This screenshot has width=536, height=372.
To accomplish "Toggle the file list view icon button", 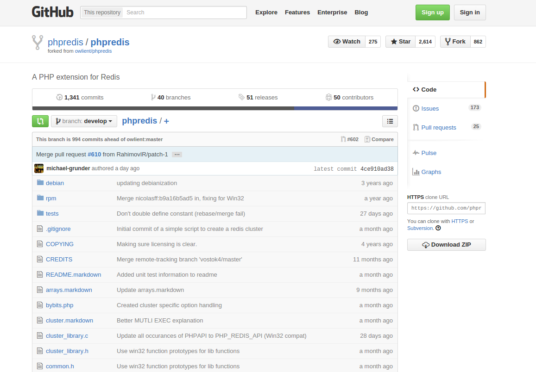I will pyautogui.click(x=390, y=121).
